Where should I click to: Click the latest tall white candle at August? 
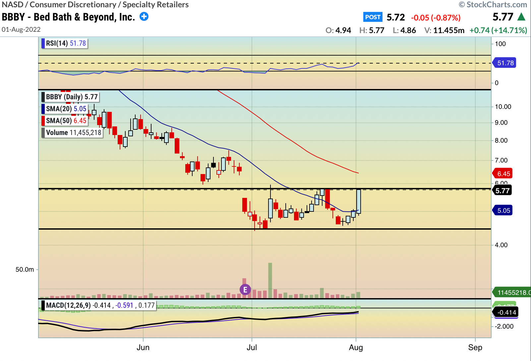pyautogui.click(x=359, y=202)
